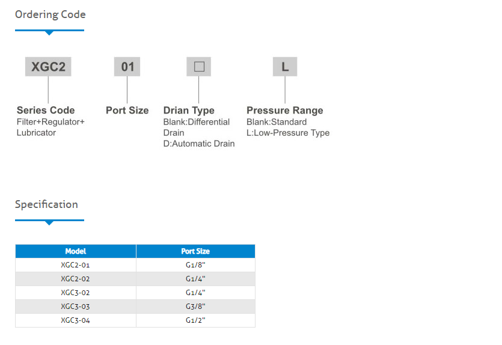Click the 01 port size box

tap(127, 67)
